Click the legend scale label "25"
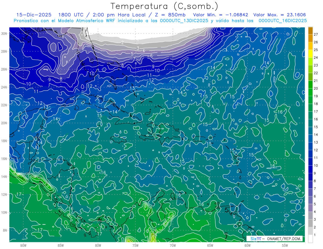The height and width of the screenshot is (249, 323). (316, 50)
